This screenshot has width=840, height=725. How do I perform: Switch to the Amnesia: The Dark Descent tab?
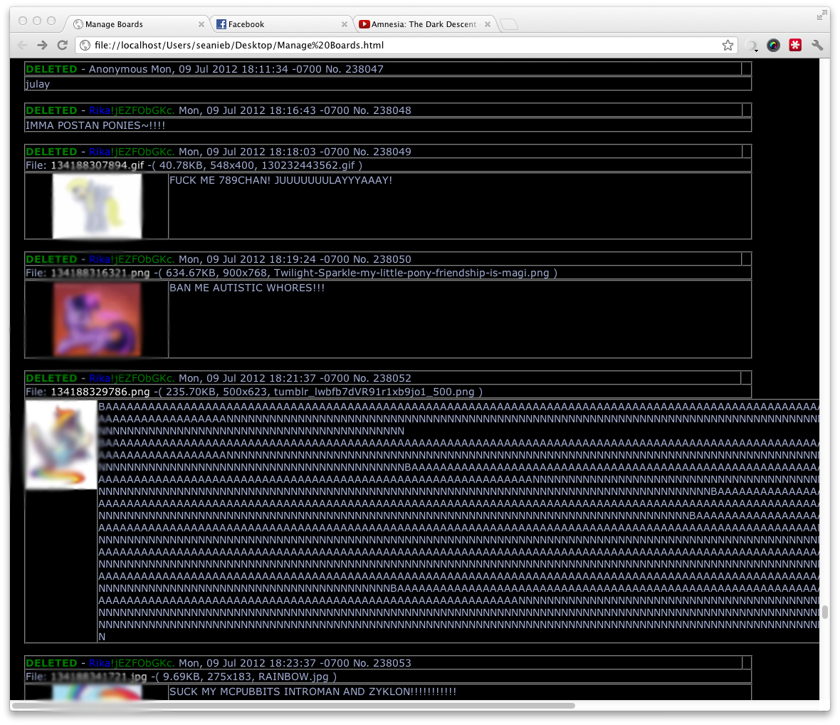[x=424, y=24]
